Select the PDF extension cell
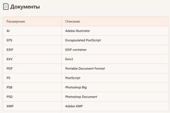 (9, 69)
